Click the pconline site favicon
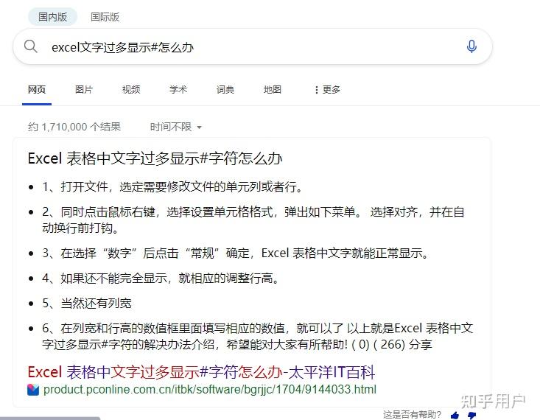 (33, 390)
